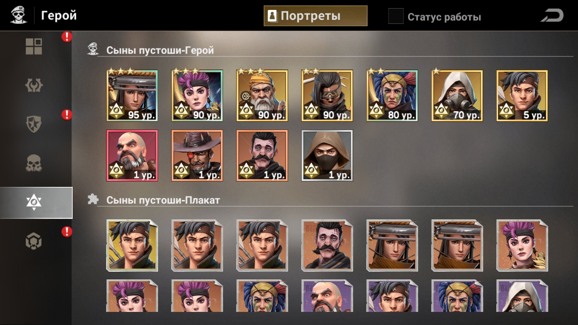Select the active triangle-eye faction tab

click(x=36, y=203)
